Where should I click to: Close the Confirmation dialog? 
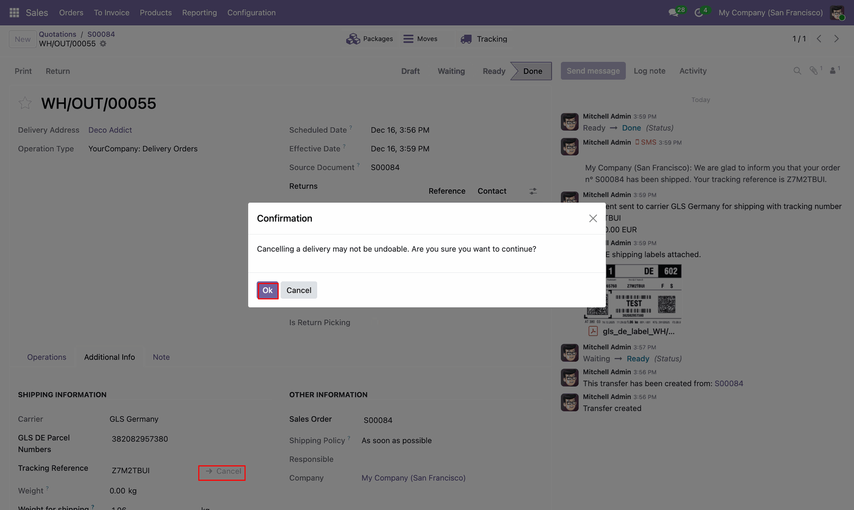(x=592, y=219)
